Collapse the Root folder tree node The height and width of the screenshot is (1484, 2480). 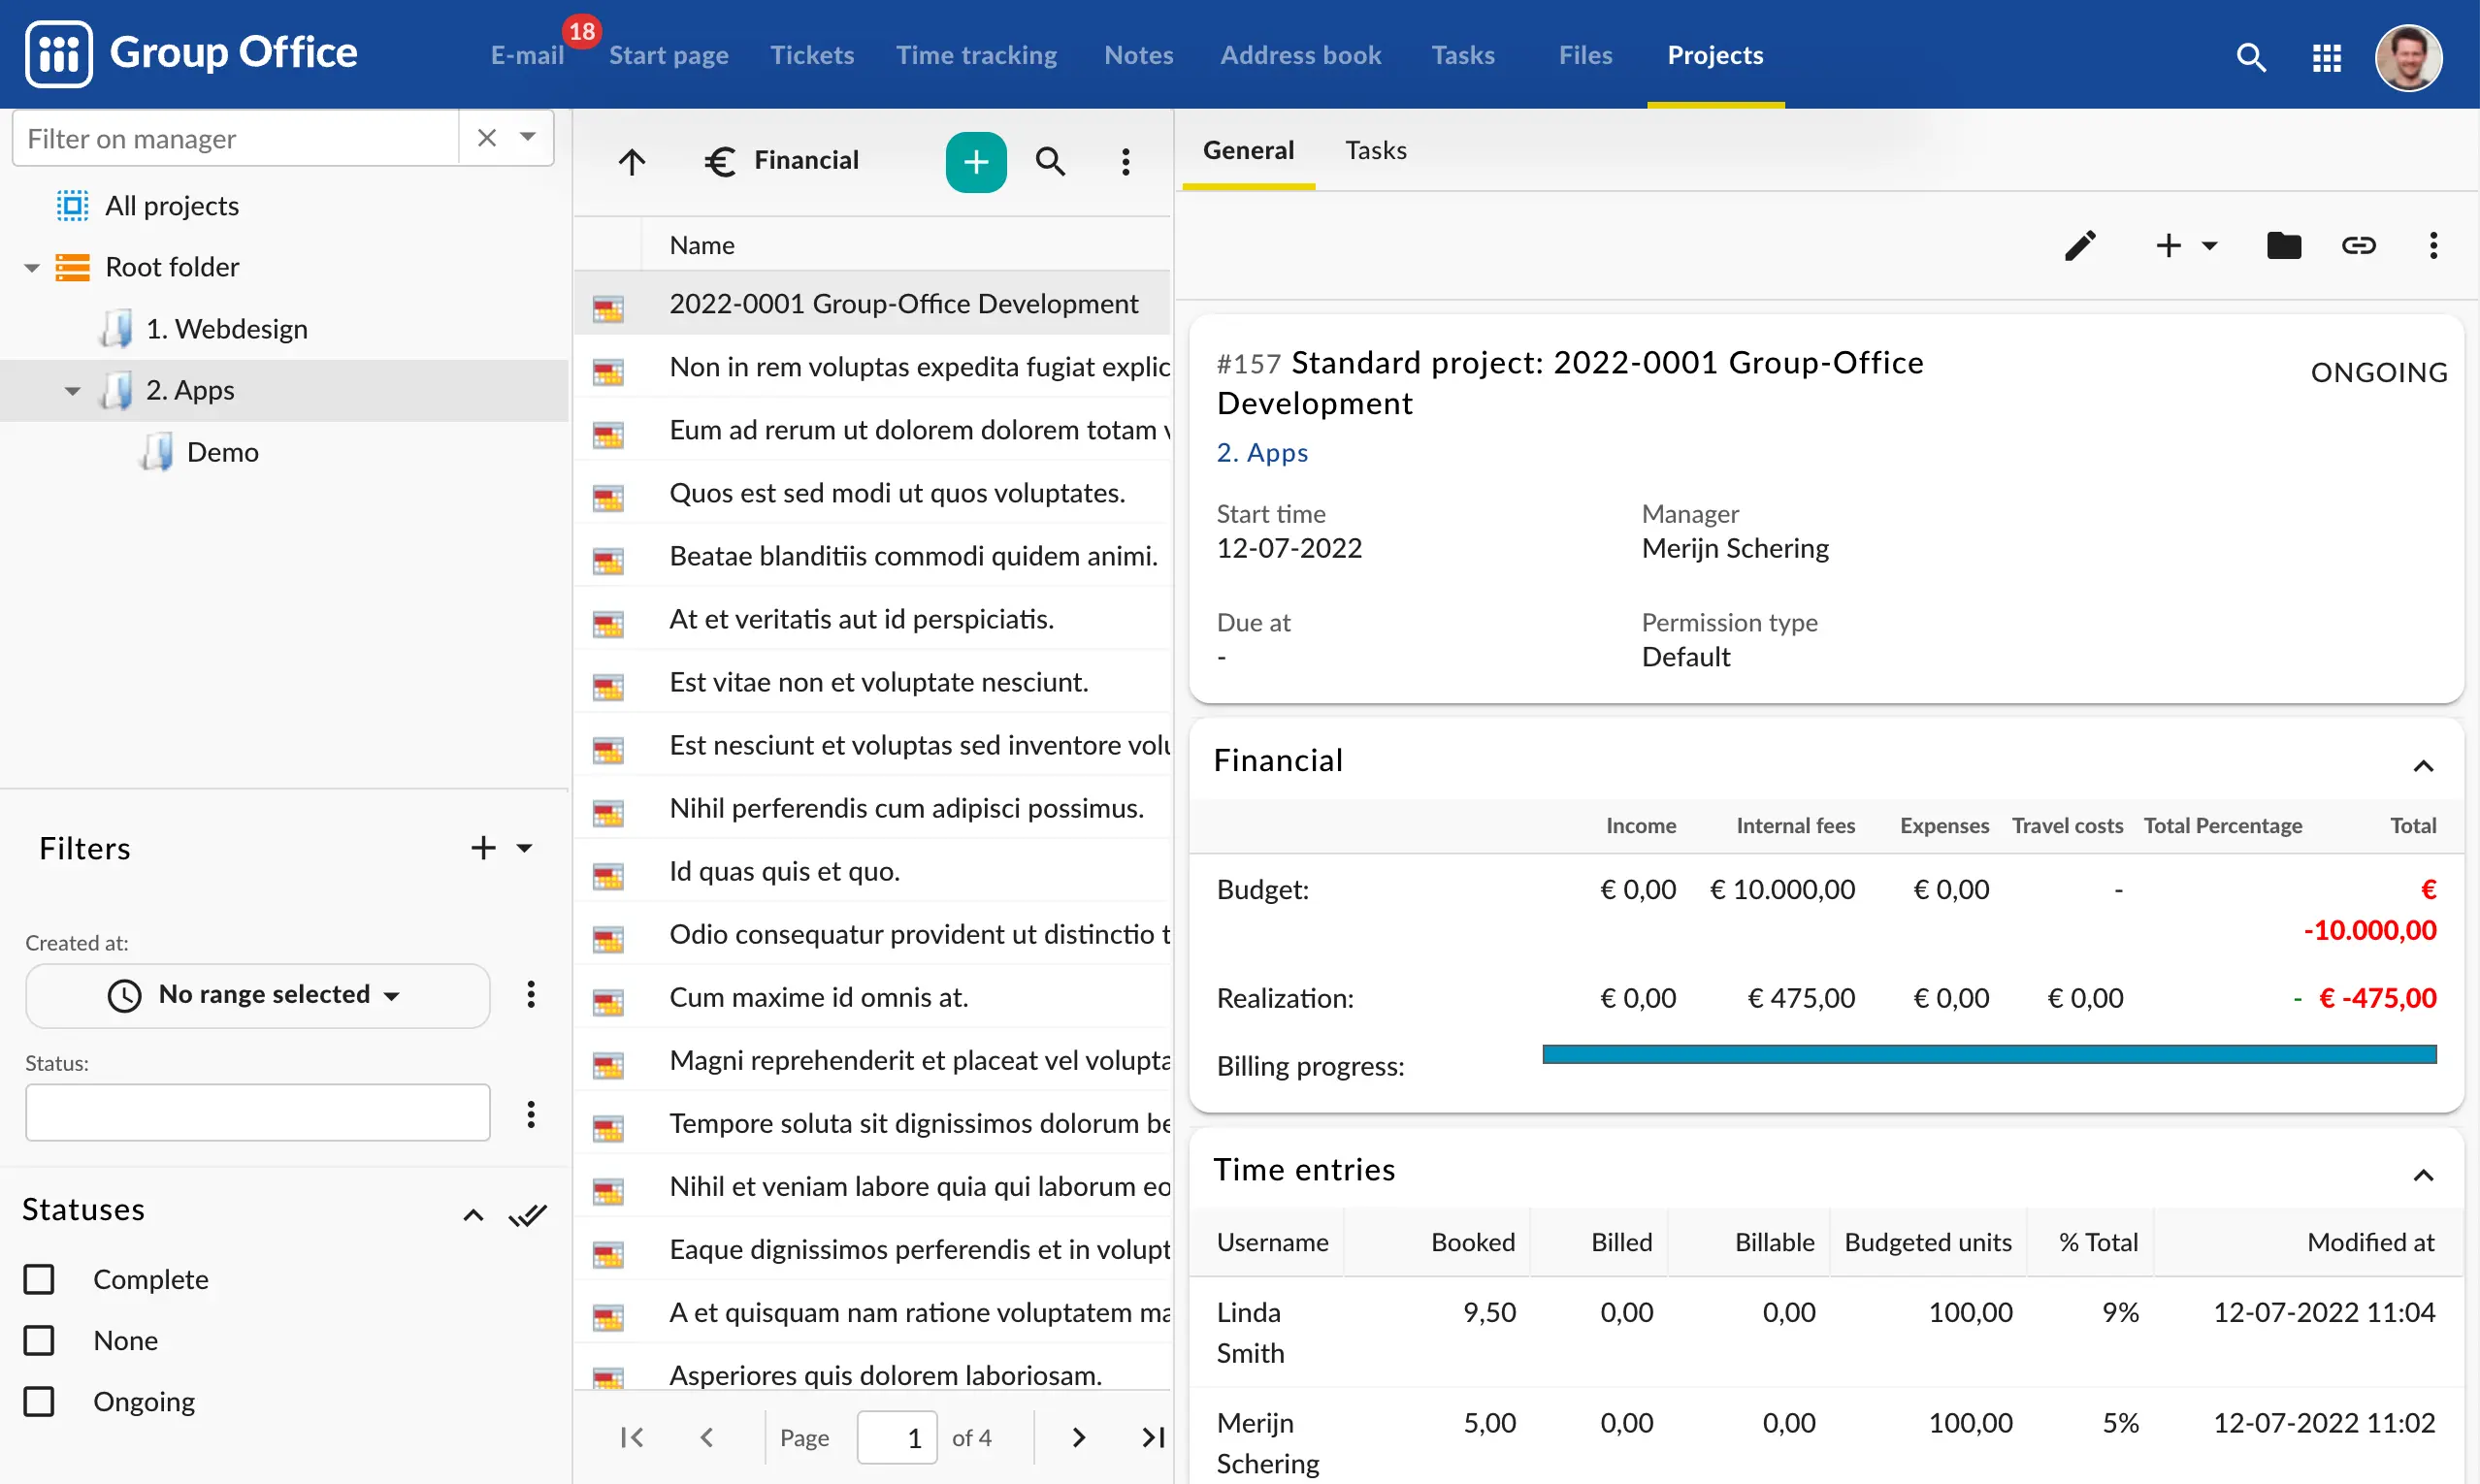point(32,268)
